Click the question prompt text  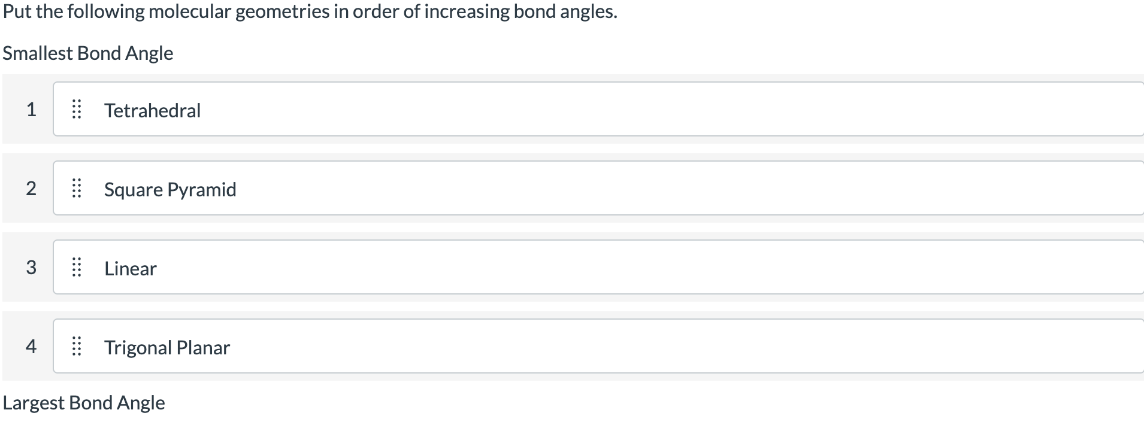pos(309,11)
